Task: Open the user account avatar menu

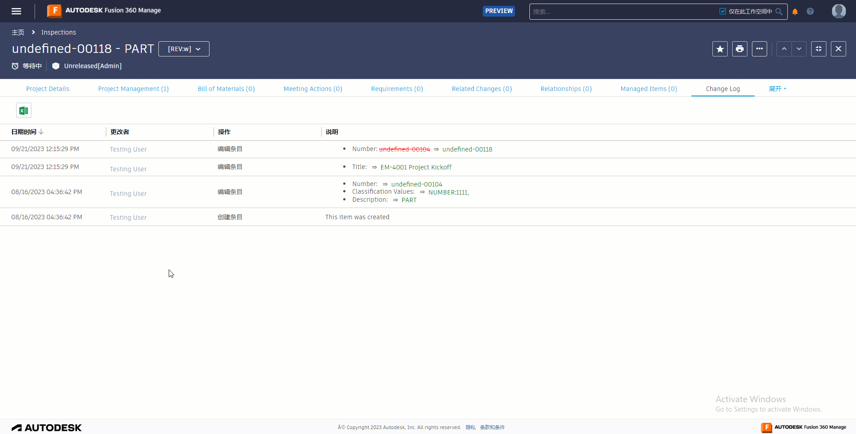Action: click(839, 11)
